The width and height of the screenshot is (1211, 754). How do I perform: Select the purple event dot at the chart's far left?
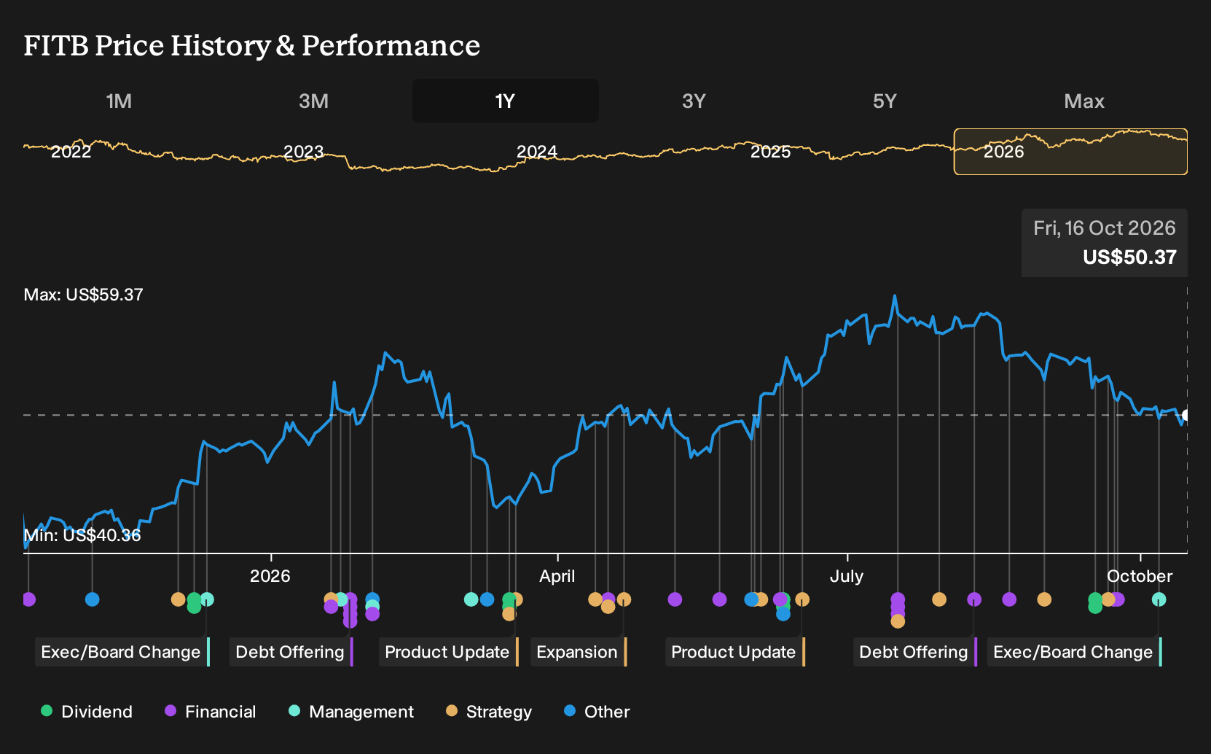28,599
